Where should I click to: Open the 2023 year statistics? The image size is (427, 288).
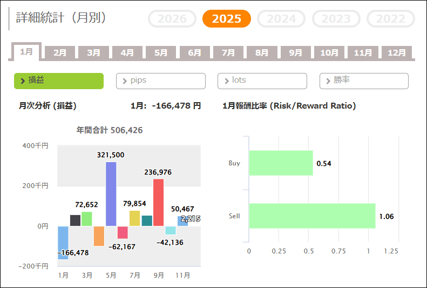336,19
